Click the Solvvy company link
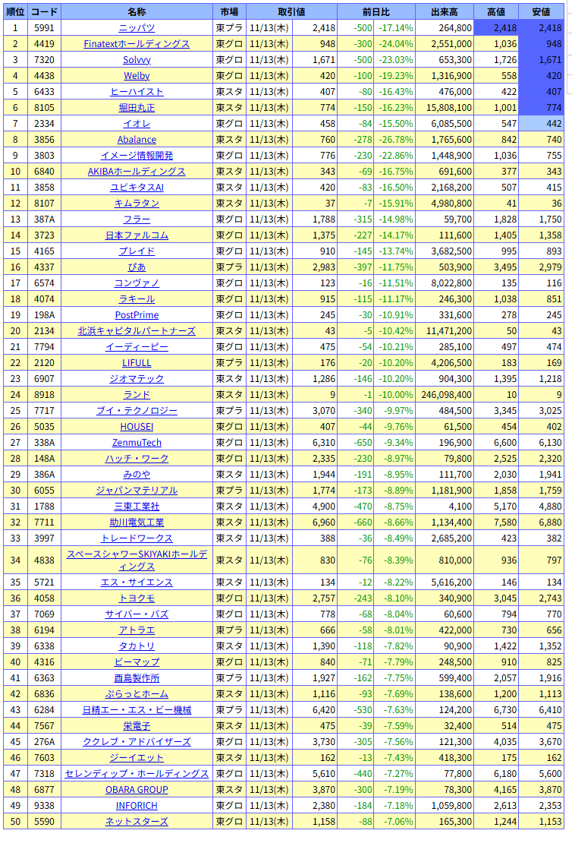The width and height of the screenshot is (572, 843). pos(137,60)
